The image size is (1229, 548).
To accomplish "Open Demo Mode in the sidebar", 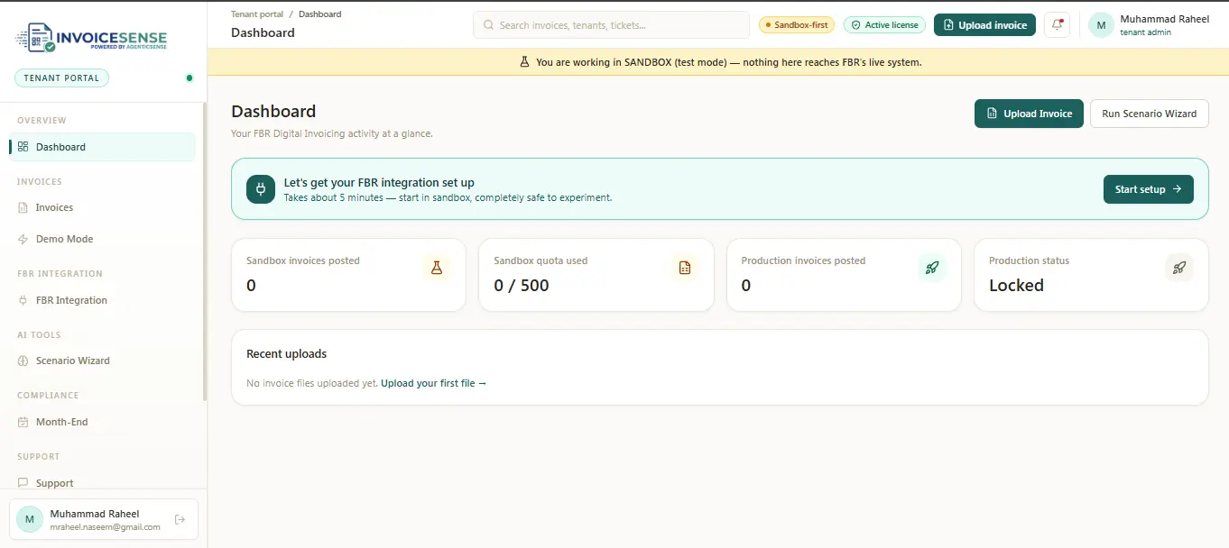I will [102, 239].
